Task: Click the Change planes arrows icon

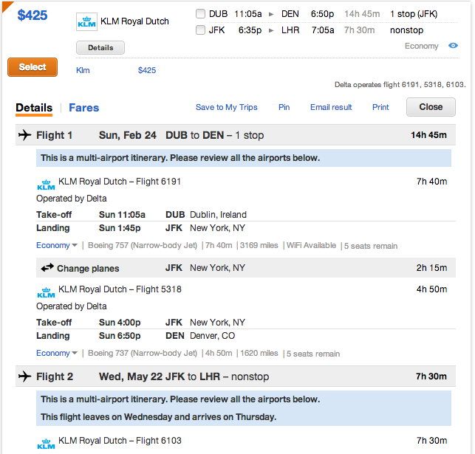Action: pos(47,267)
